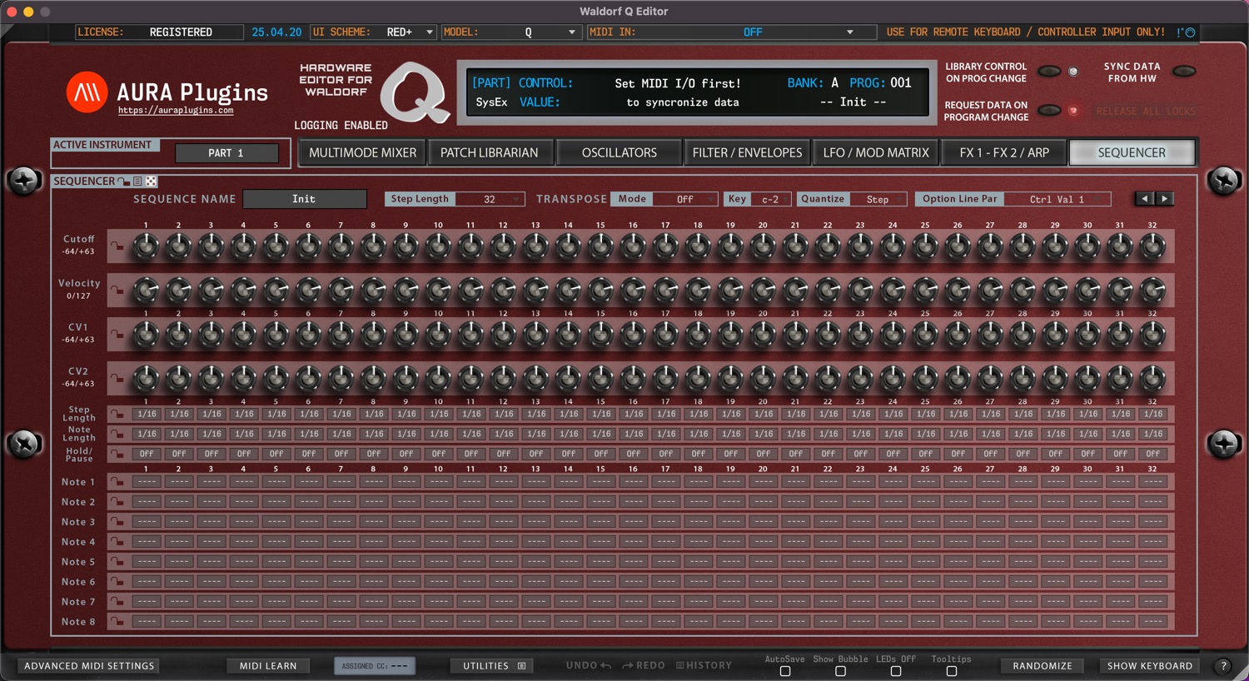Viewport: 1249px width, 681px height.
Task: Lock the Note 5 row
Action: click(x=117, y=562)
